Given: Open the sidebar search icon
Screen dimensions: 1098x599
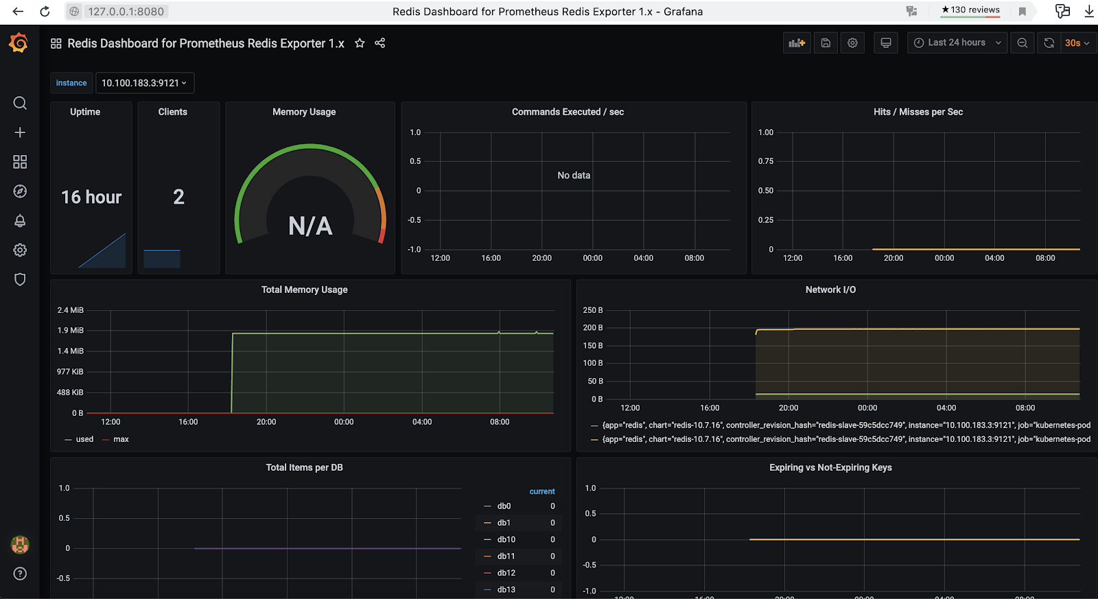Looking at the screenshot, I should 20,103.
